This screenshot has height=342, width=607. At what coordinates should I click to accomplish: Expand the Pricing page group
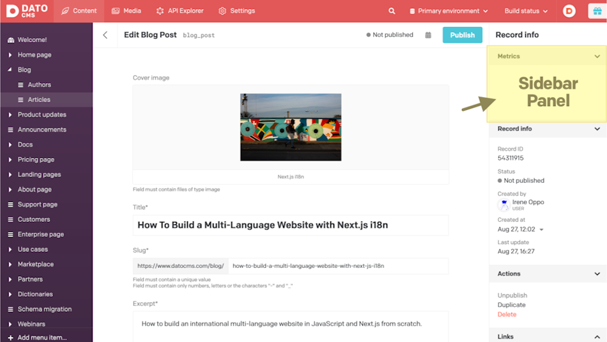pyautogui.click(x=10, y=160)
